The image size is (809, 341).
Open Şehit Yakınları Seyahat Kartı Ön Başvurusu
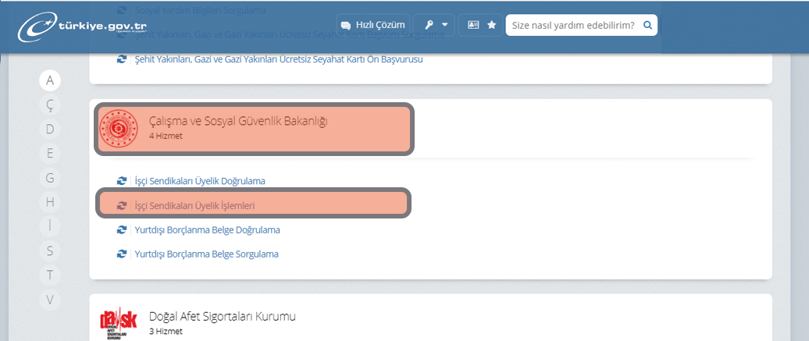coord(279,59)
